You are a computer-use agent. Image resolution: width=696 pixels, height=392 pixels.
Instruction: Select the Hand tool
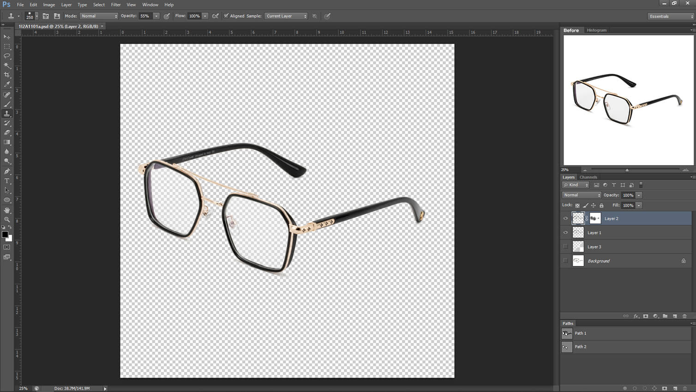7,210
